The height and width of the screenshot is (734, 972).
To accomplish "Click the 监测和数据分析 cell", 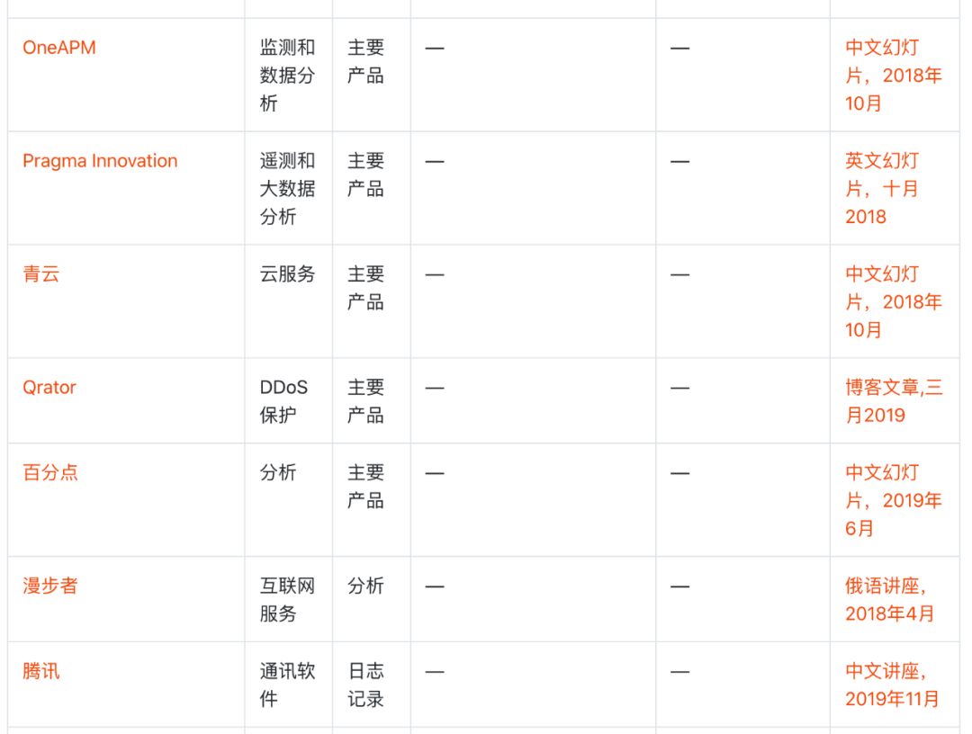I will click(x=287, y=76).
